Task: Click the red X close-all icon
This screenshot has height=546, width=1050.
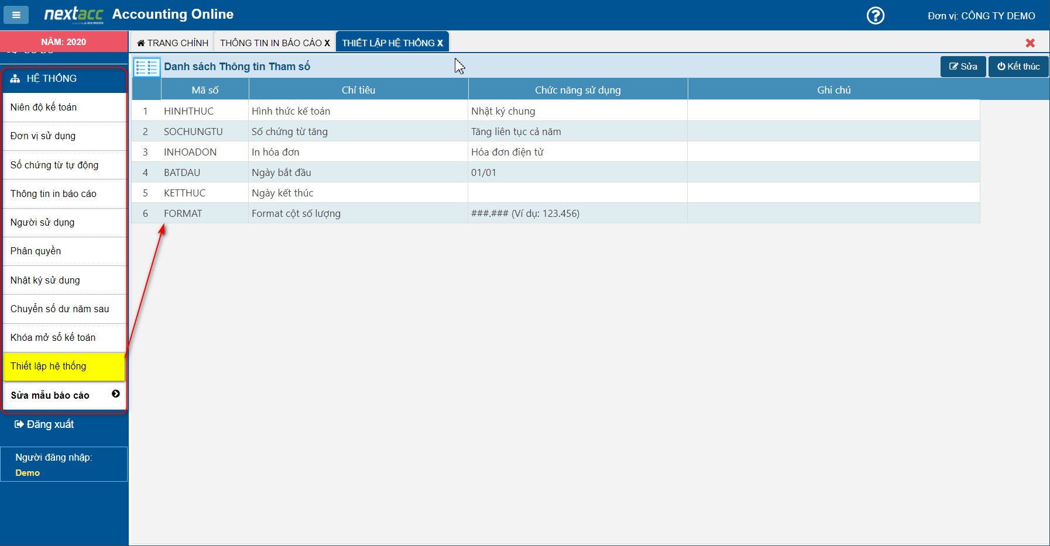Action: pyautogui.click(x=1030, y=43)
